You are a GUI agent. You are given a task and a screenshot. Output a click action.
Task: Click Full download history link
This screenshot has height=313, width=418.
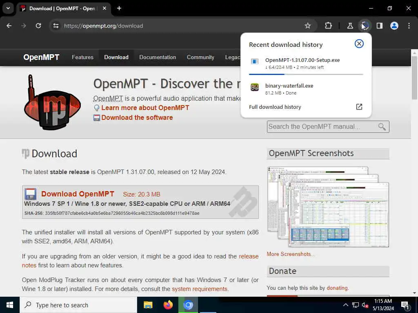point(275,107)
